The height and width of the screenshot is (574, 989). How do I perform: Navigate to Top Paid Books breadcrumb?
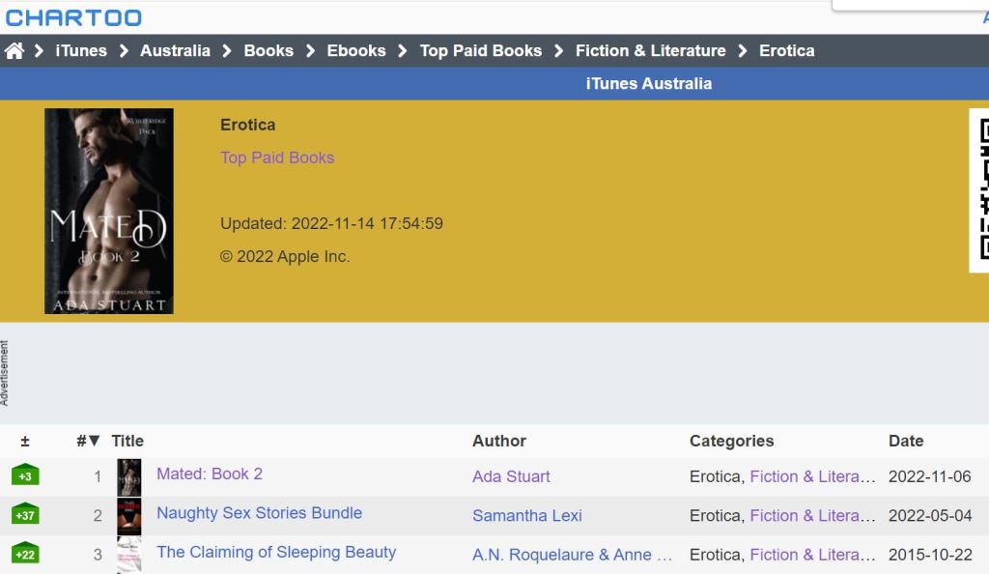click(480, 51)
